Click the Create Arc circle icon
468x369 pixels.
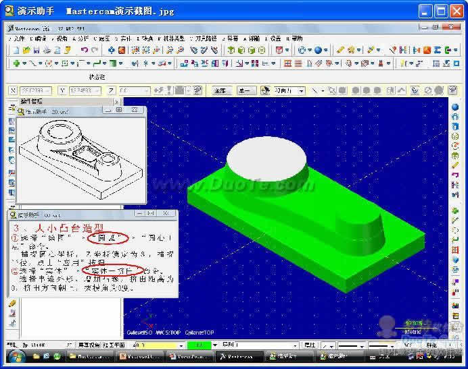(48, 63)
